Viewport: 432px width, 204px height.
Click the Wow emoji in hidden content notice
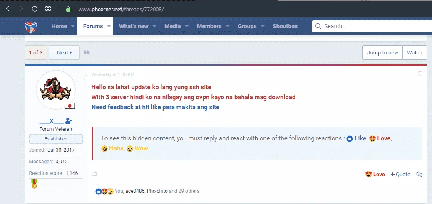tap(130, 149)
